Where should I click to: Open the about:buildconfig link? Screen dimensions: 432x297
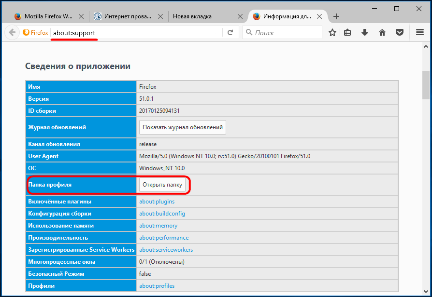(162, 214)
